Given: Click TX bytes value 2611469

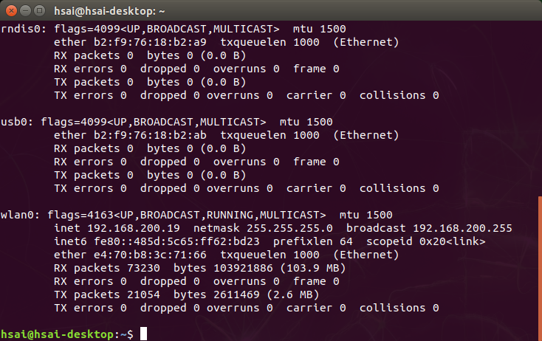Looking at the screenshot, I should tap(236, 294).
